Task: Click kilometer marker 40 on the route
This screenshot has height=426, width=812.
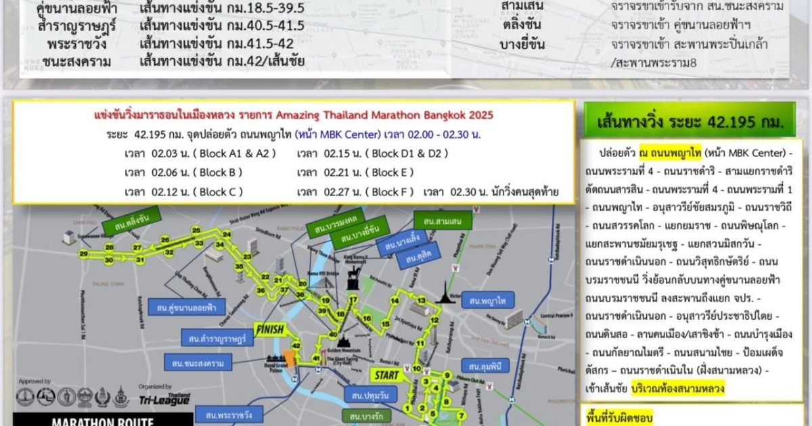Action: pyautogui.click(x=332, y=334)
